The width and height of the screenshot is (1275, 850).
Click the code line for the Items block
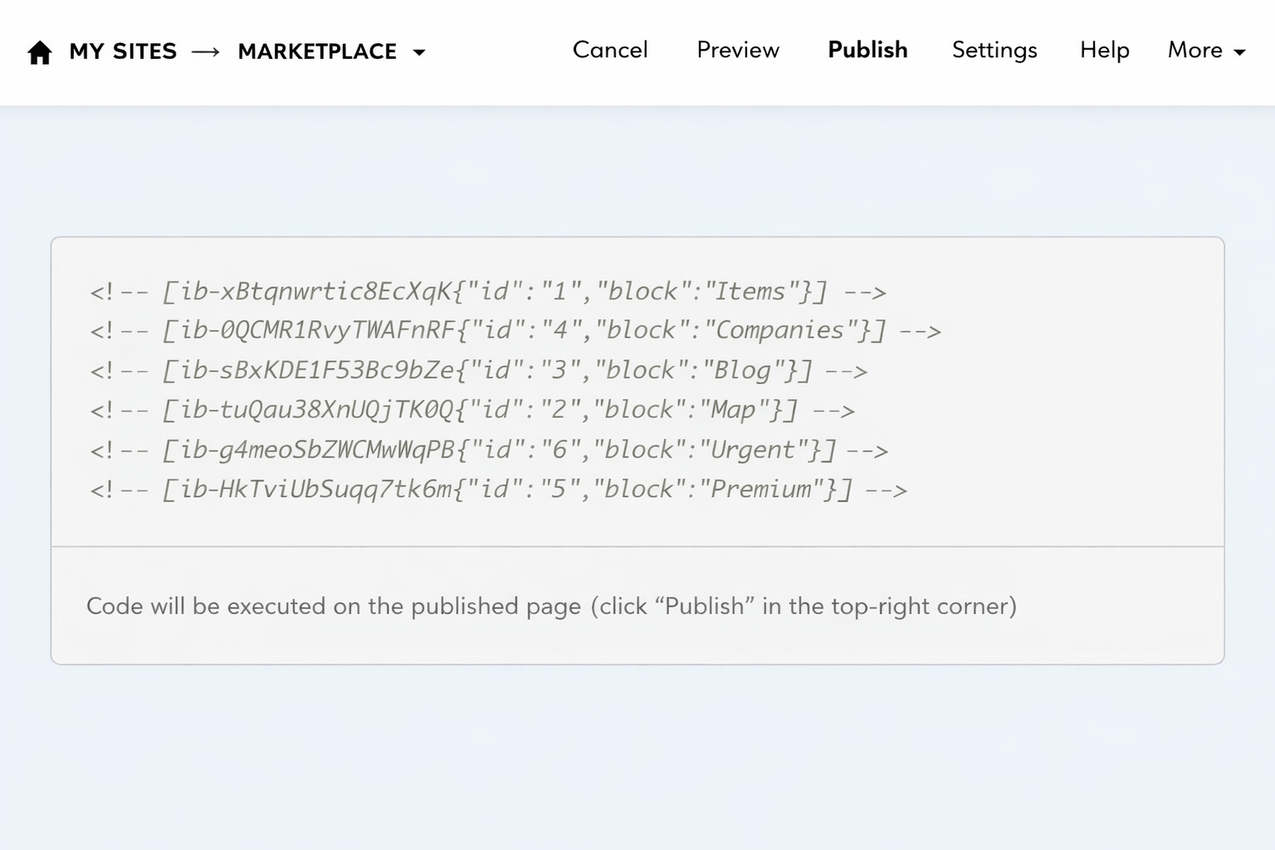point(488,291)
